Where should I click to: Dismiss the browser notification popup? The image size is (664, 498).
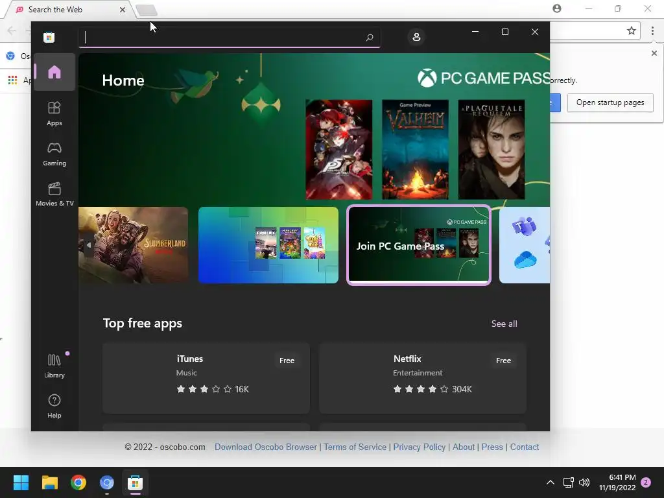click(654, 53)
